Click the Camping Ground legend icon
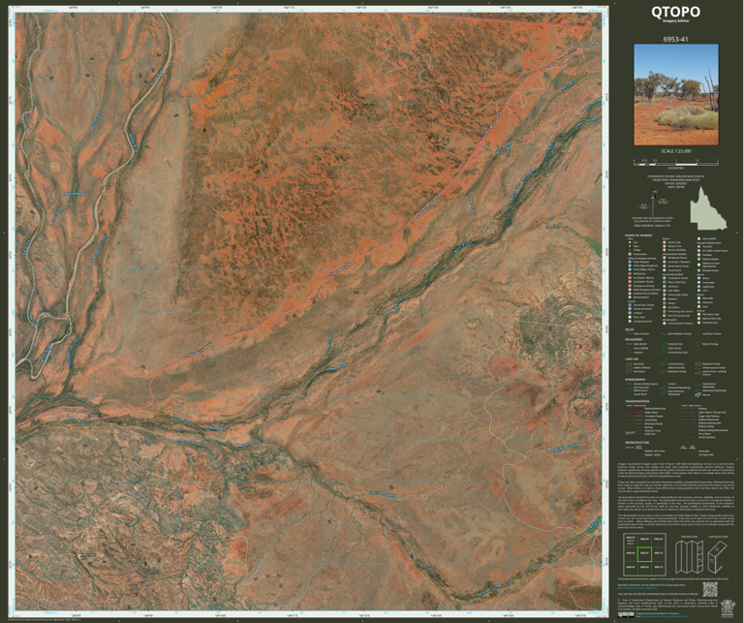This screenshot has width=744, height=623. [630, 322]
